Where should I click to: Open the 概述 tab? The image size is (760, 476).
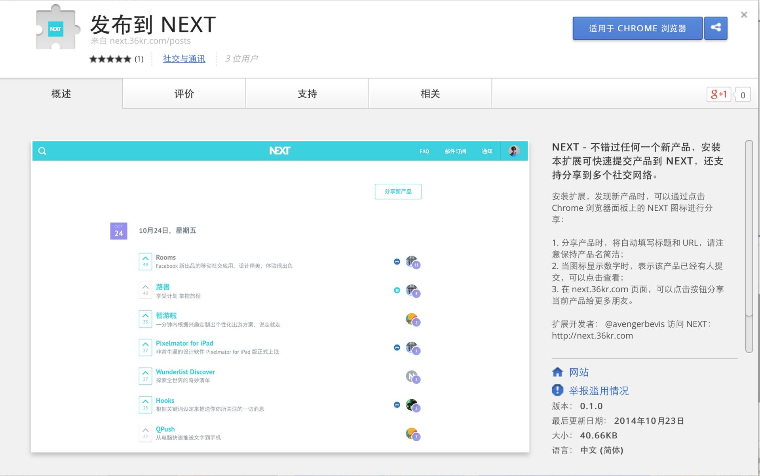coord(61,93)
